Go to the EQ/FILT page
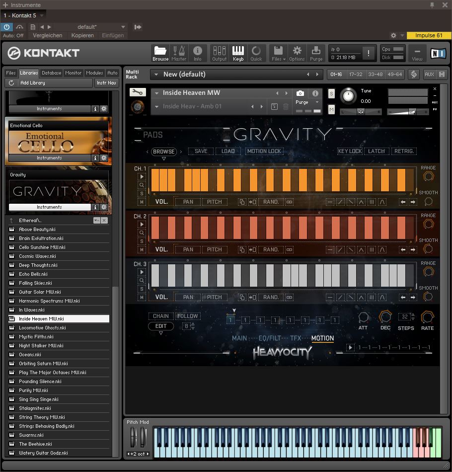The image size is (452, 472). 270,338
